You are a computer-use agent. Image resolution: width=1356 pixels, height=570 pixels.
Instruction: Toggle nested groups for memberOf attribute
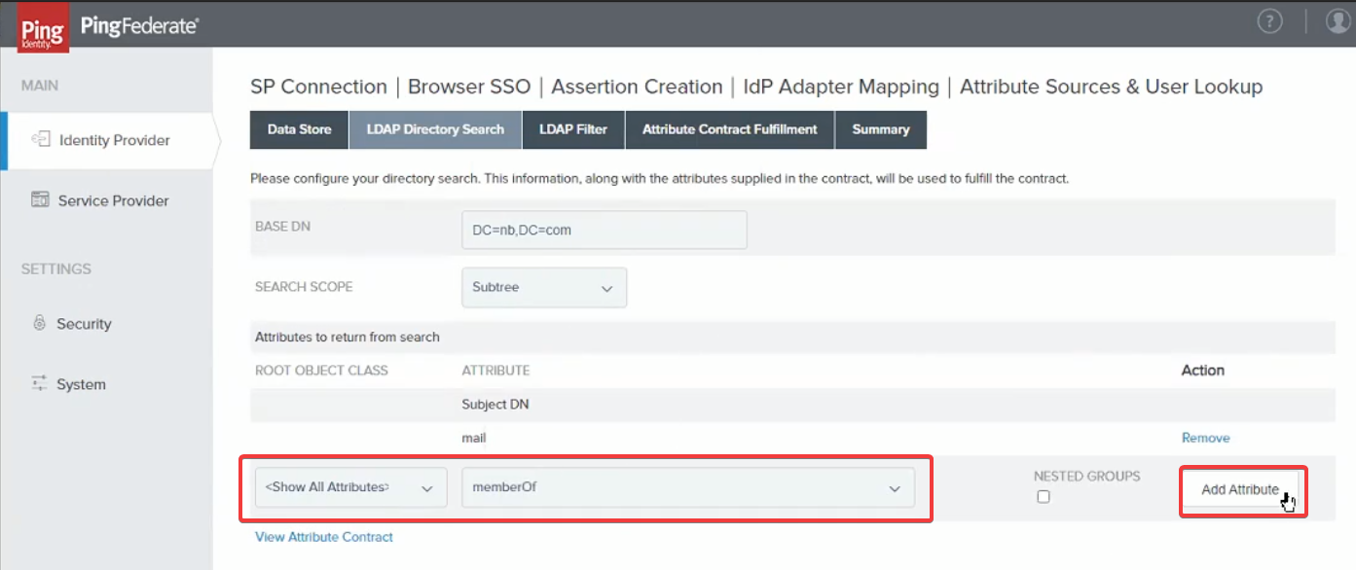tap(1044, 496)
